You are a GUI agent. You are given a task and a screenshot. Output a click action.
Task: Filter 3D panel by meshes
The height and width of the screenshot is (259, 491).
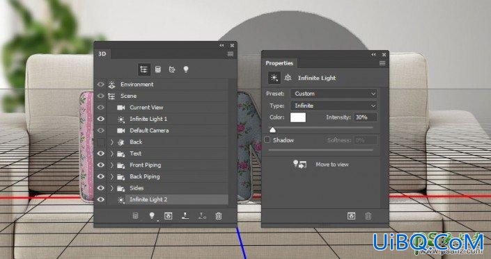158,69
